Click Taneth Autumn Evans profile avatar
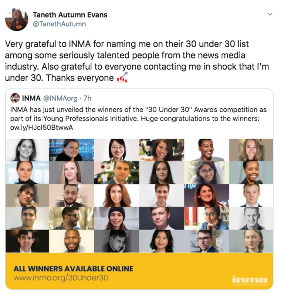 coord(17,19)
